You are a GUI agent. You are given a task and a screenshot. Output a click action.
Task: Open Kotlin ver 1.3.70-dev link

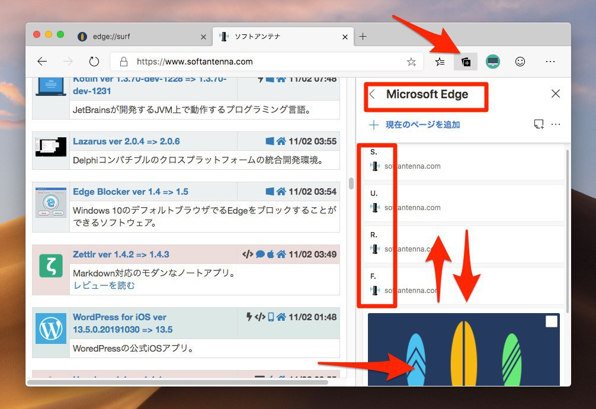click(149, 85)
